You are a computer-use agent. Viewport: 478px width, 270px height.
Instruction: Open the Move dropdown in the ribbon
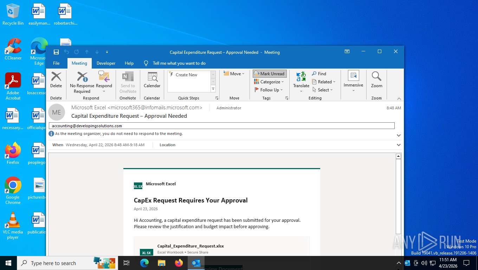point(234,74)
